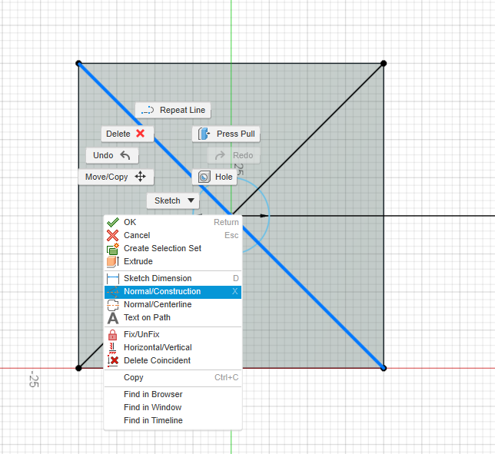Select Move/Copy from marking menu

point(116,177)
